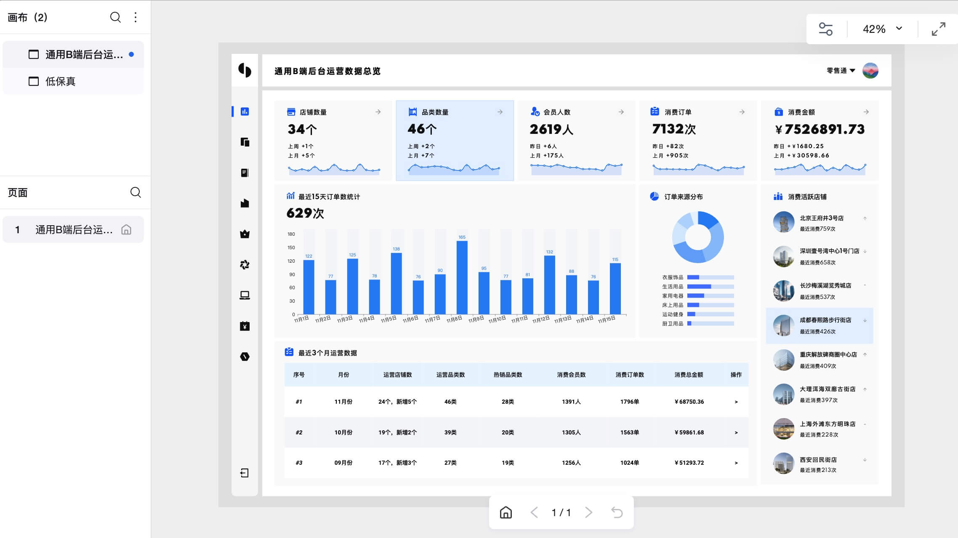The image size is (958, 538).
Task: Open the canvas panel three-dot menu
Action: tap(136, 17)
